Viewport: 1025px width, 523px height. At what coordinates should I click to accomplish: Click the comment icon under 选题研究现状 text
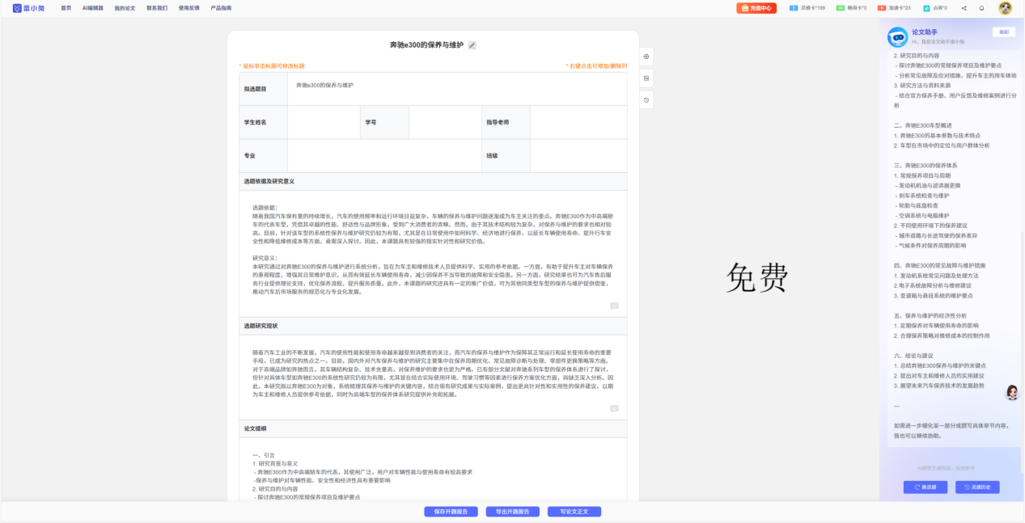(614, 408)
